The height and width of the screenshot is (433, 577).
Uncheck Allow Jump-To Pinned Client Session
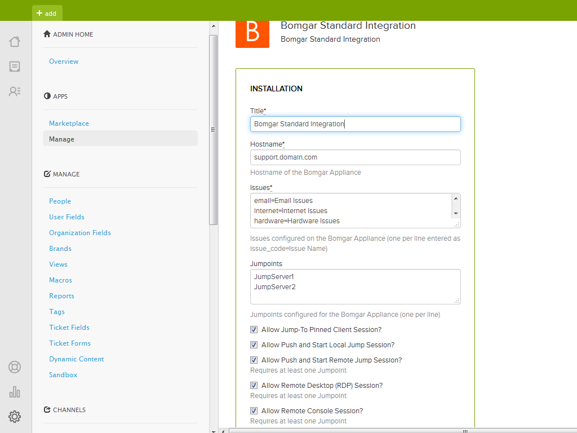click(254, 329)
